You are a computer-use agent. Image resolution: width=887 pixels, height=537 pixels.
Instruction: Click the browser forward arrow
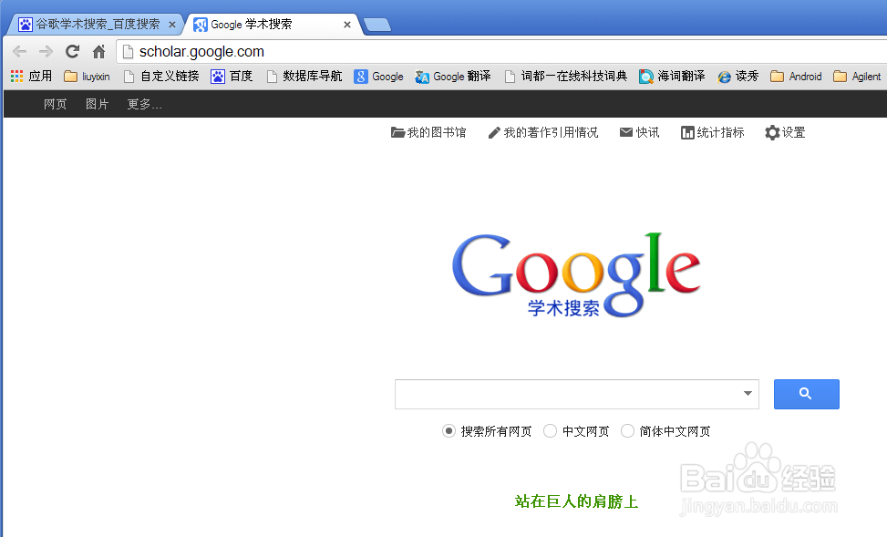point(46,51)
